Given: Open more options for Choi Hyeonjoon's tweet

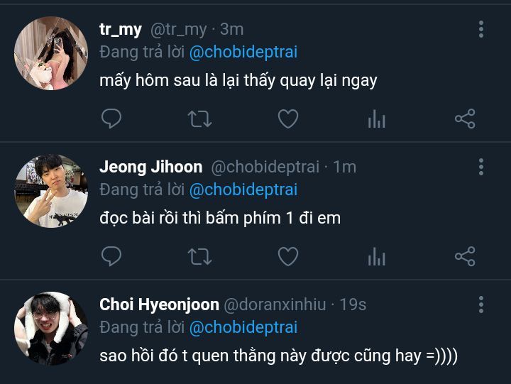Looking at the screenshot, I should click(x=481, y=305).
